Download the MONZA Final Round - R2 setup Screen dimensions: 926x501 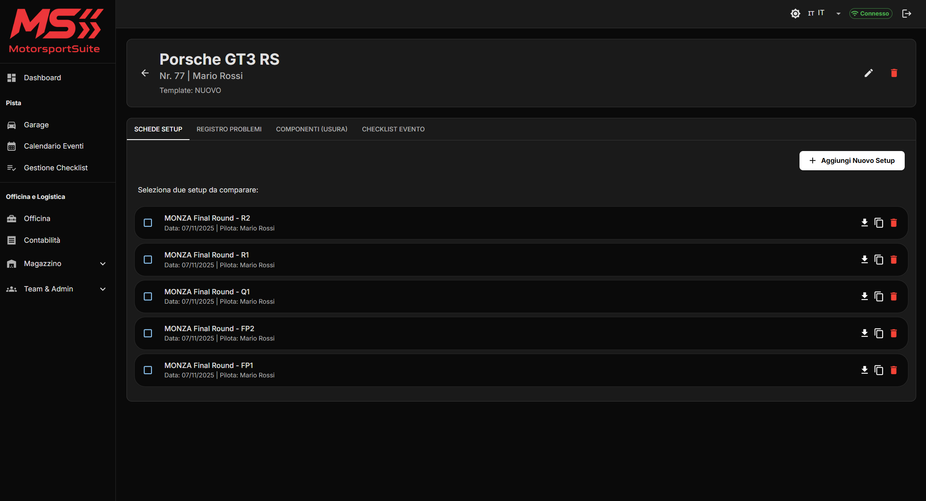(x=864, y=223)
